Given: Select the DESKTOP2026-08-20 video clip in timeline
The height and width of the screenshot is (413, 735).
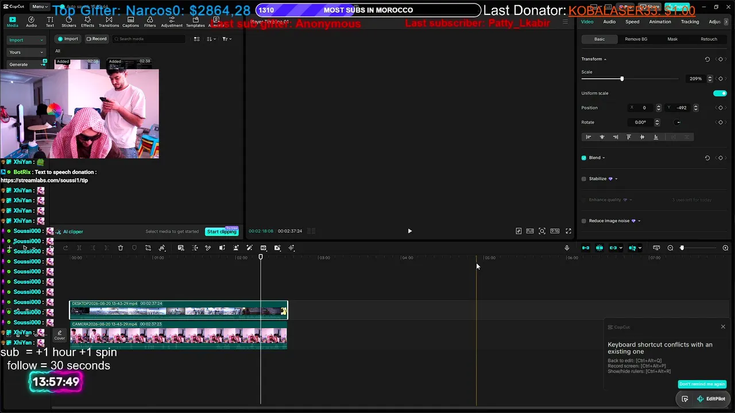Looking at the screenshot, I should point(179,310).
